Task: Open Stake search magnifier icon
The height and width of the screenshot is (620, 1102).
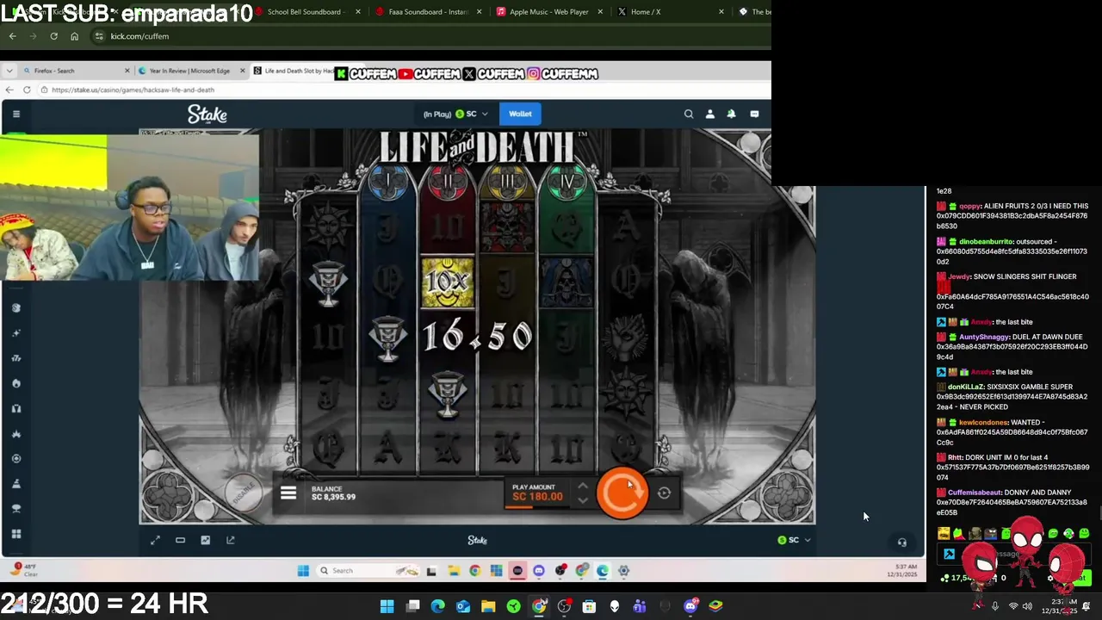Action: tap(689, 114)
